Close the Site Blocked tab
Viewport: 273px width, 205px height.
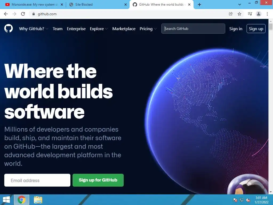126,5
